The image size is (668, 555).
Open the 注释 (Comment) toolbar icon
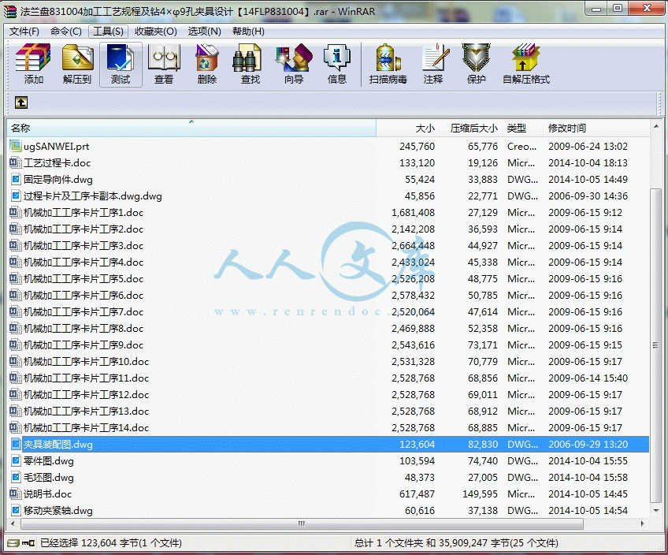click(x=435, y=58)
